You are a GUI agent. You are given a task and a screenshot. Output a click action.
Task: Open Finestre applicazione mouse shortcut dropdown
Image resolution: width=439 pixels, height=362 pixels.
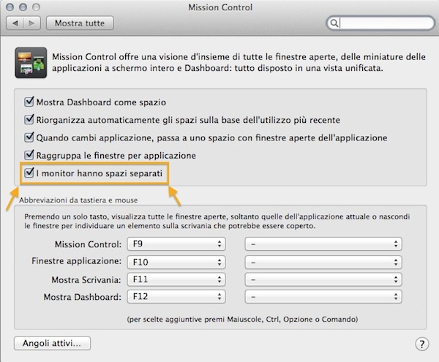[x=323, y=262]
